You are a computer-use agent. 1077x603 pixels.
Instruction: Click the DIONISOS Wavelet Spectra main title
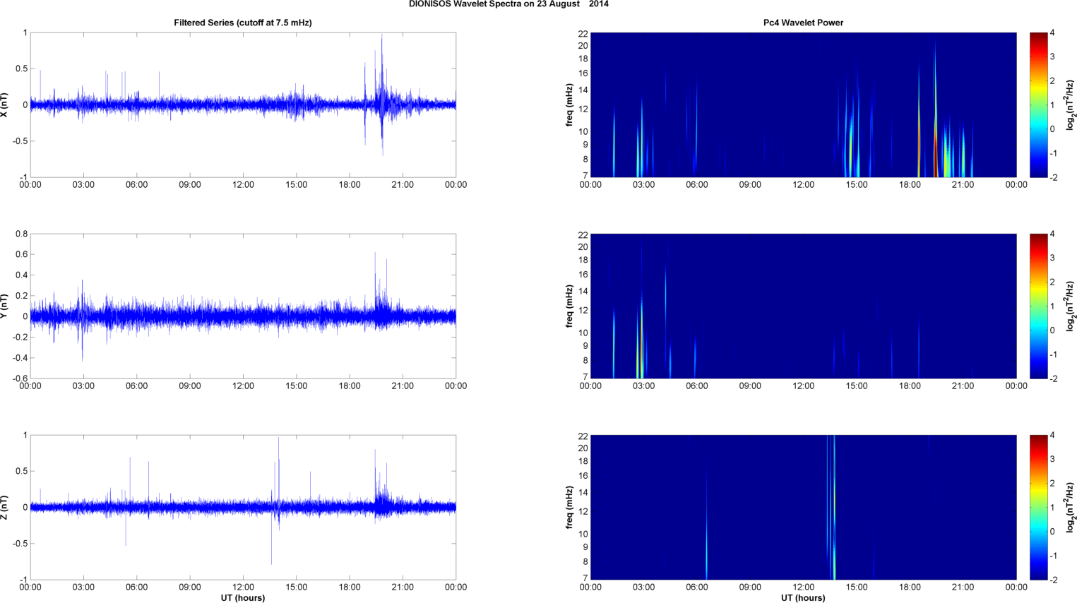[508, 4]
